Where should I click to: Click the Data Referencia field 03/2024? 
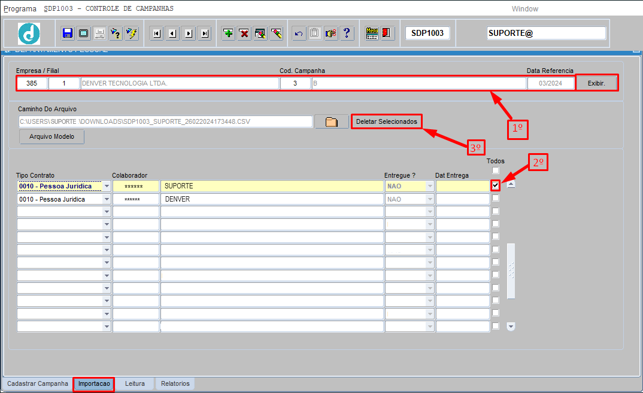(550, 83)
